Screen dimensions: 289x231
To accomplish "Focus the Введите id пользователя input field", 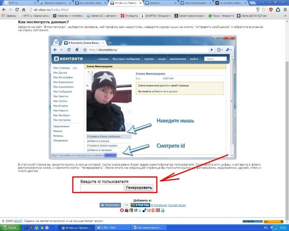I will [102, 188].
